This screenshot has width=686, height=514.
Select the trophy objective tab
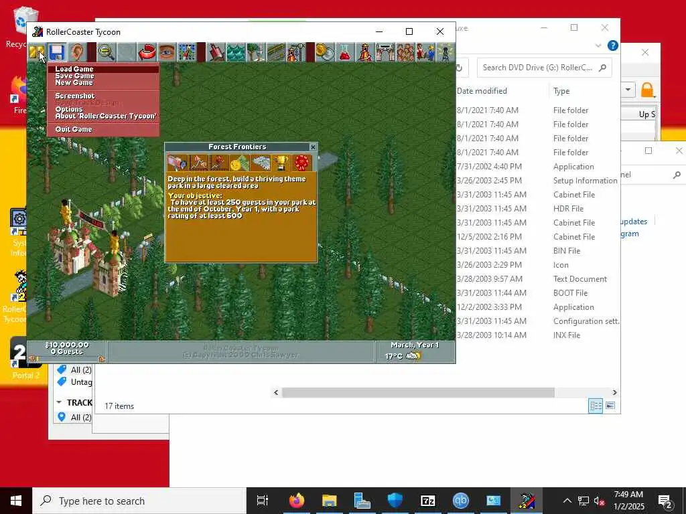281,163
